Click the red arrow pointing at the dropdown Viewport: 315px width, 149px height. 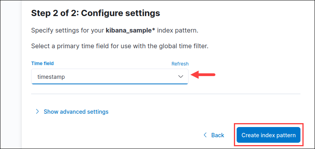click(x=203, y=75)
